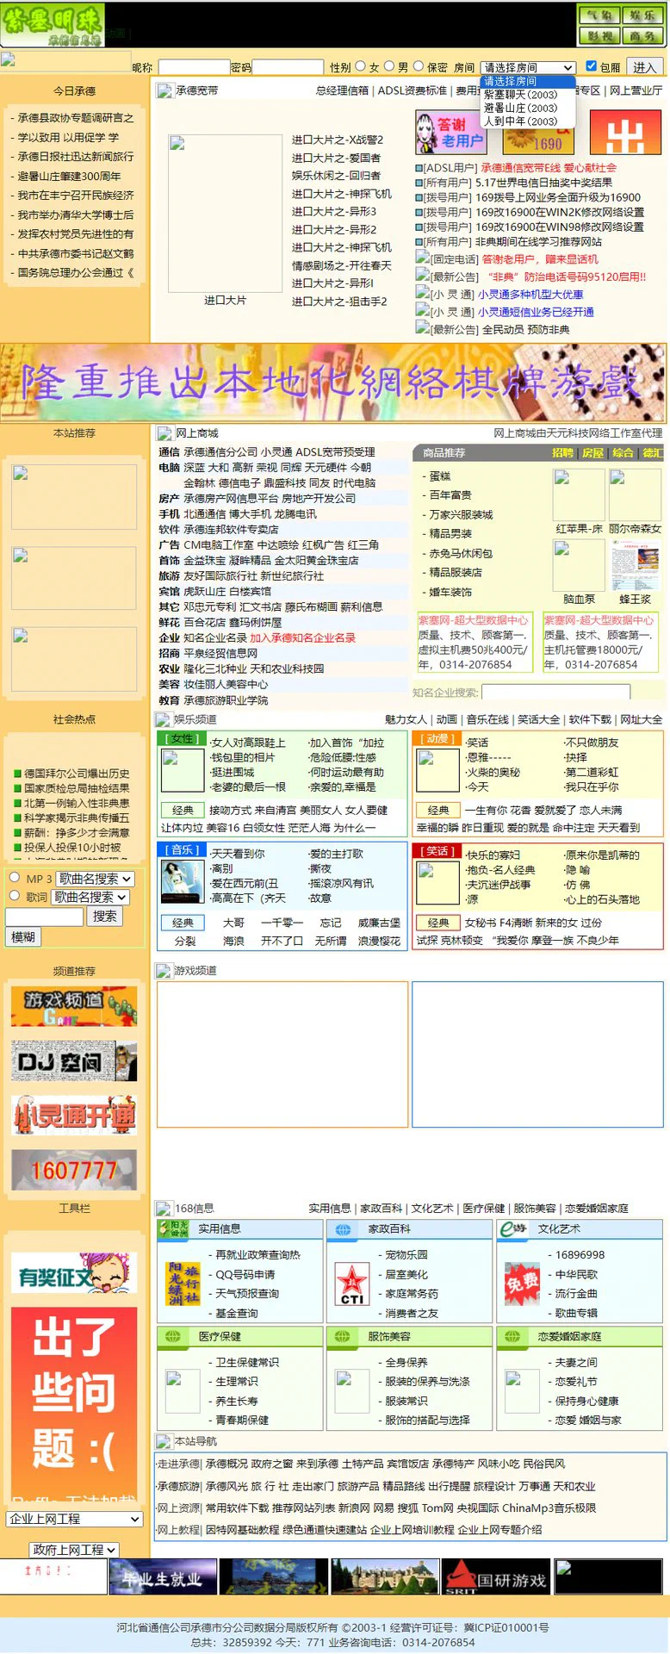Click the 阳光旅行社 icon
This screenshot has width=670, height=1654.
click(183, 1284)
